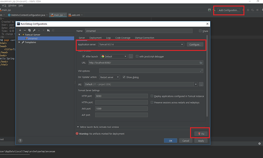Click the AJP port field
The image size is (263, 158).
point(121,115)
